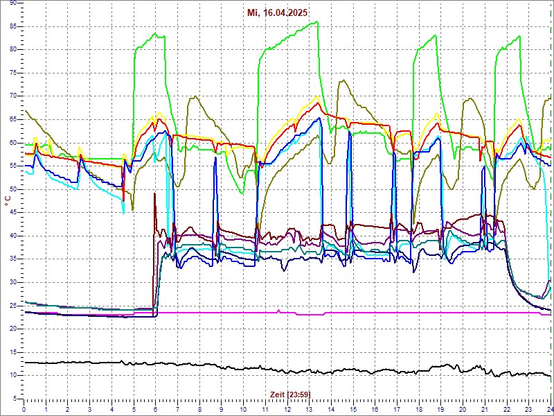Viewport: 554px width, 416px height.
Task: Click the hour 0 tick label
Action: 24,408
